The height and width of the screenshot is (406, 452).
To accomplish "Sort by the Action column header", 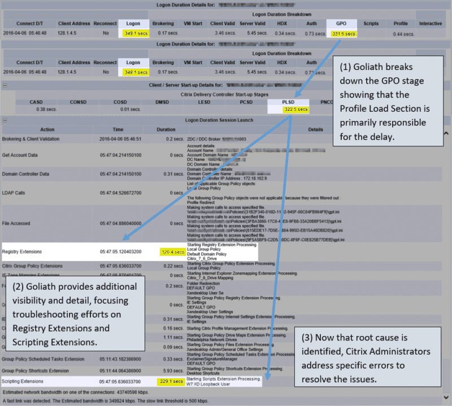I will click(x=47, y=129).
